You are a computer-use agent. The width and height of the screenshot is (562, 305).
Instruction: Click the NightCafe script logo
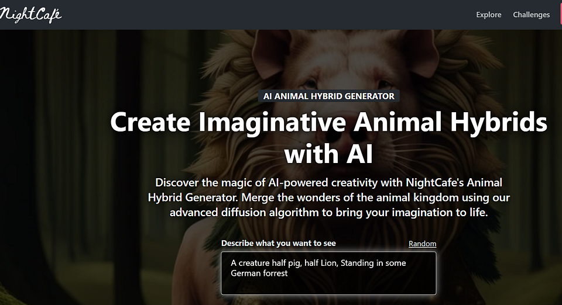[x=30, y=15]
